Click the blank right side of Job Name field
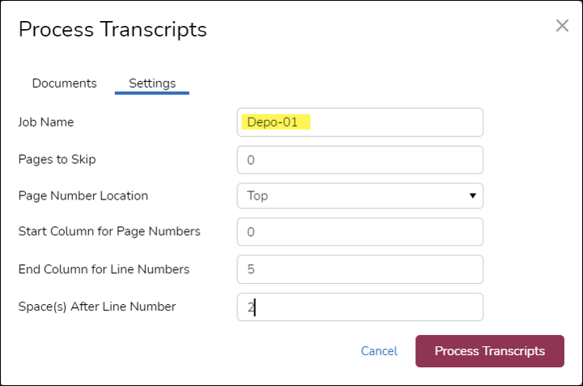The width and height of the screenshot is (583, 386). point(405,122)
